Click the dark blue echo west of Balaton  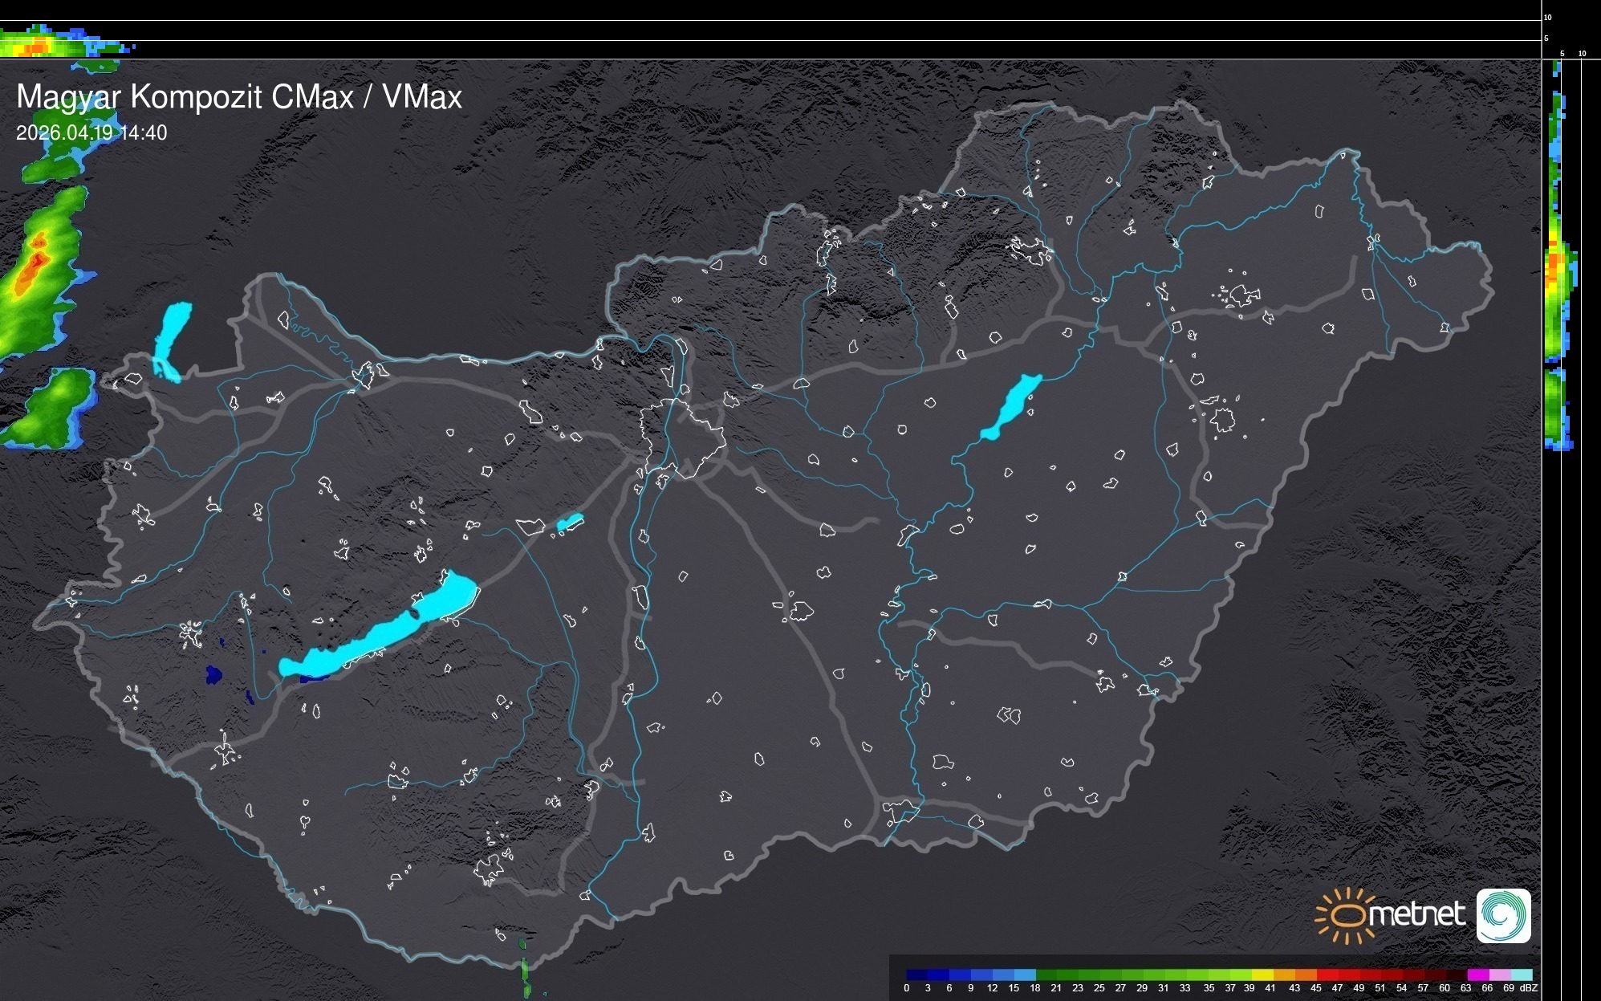213,674
